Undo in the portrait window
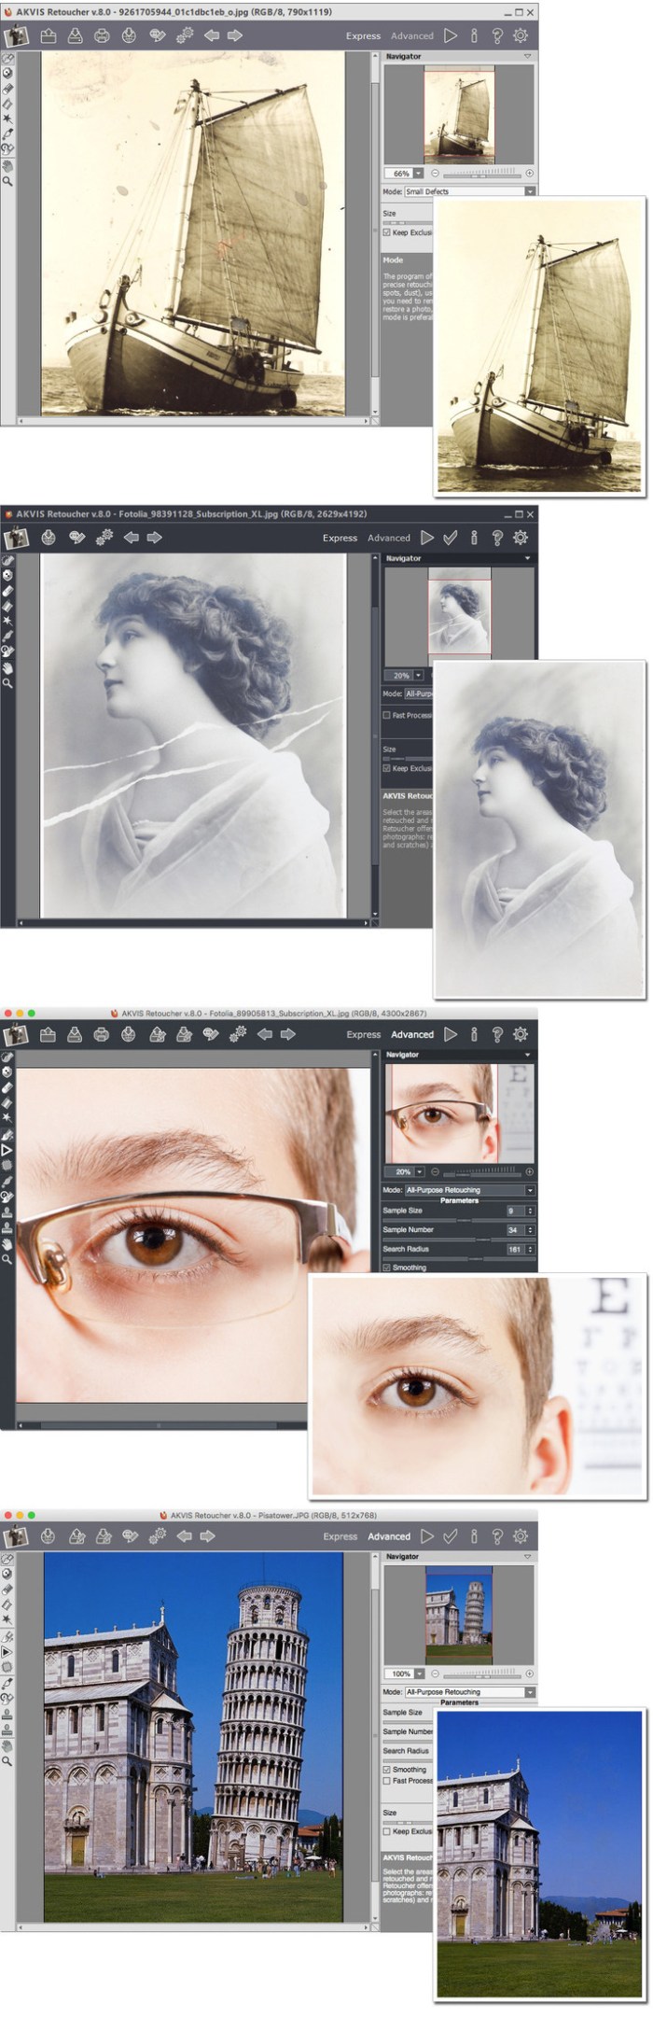The image size is (653, 2017). tap(132, 538)
